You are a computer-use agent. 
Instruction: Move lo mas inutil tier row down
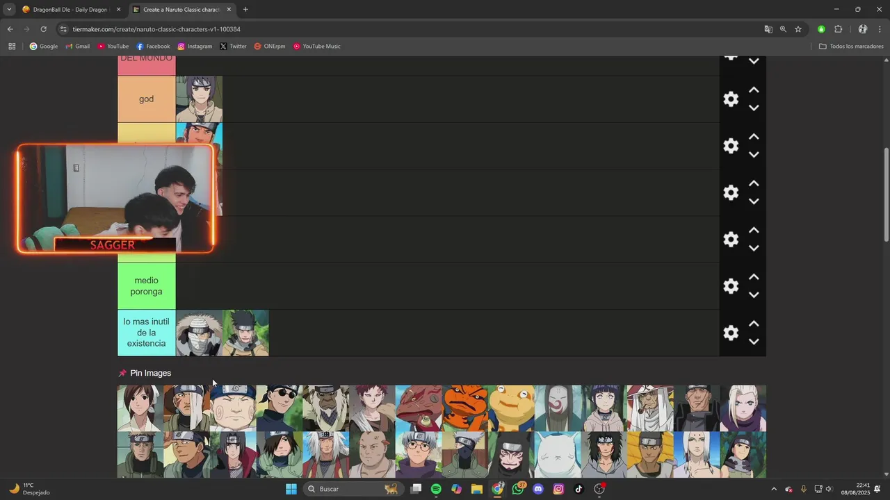click(754, 342)
